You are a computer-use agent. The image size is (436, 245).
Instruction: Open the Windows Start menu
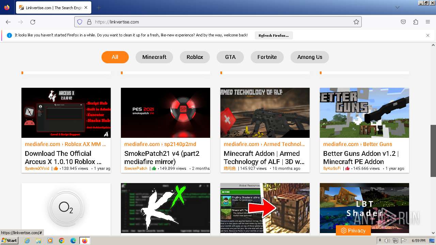pyautogui.click(x=10, y=241)
